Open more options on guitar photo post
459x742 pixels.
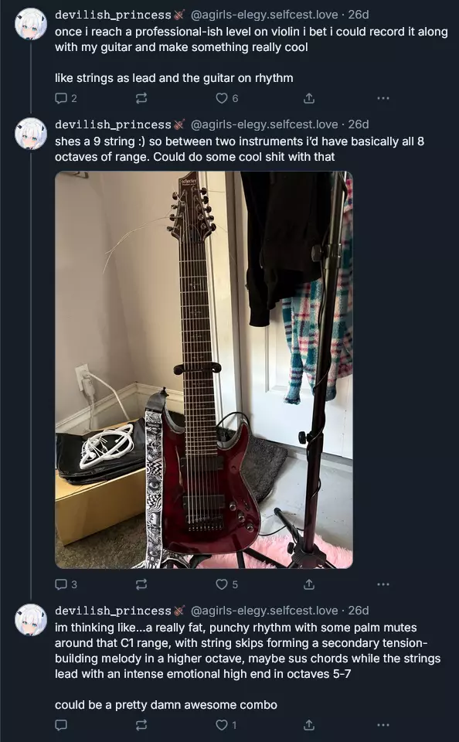point(383,584)
